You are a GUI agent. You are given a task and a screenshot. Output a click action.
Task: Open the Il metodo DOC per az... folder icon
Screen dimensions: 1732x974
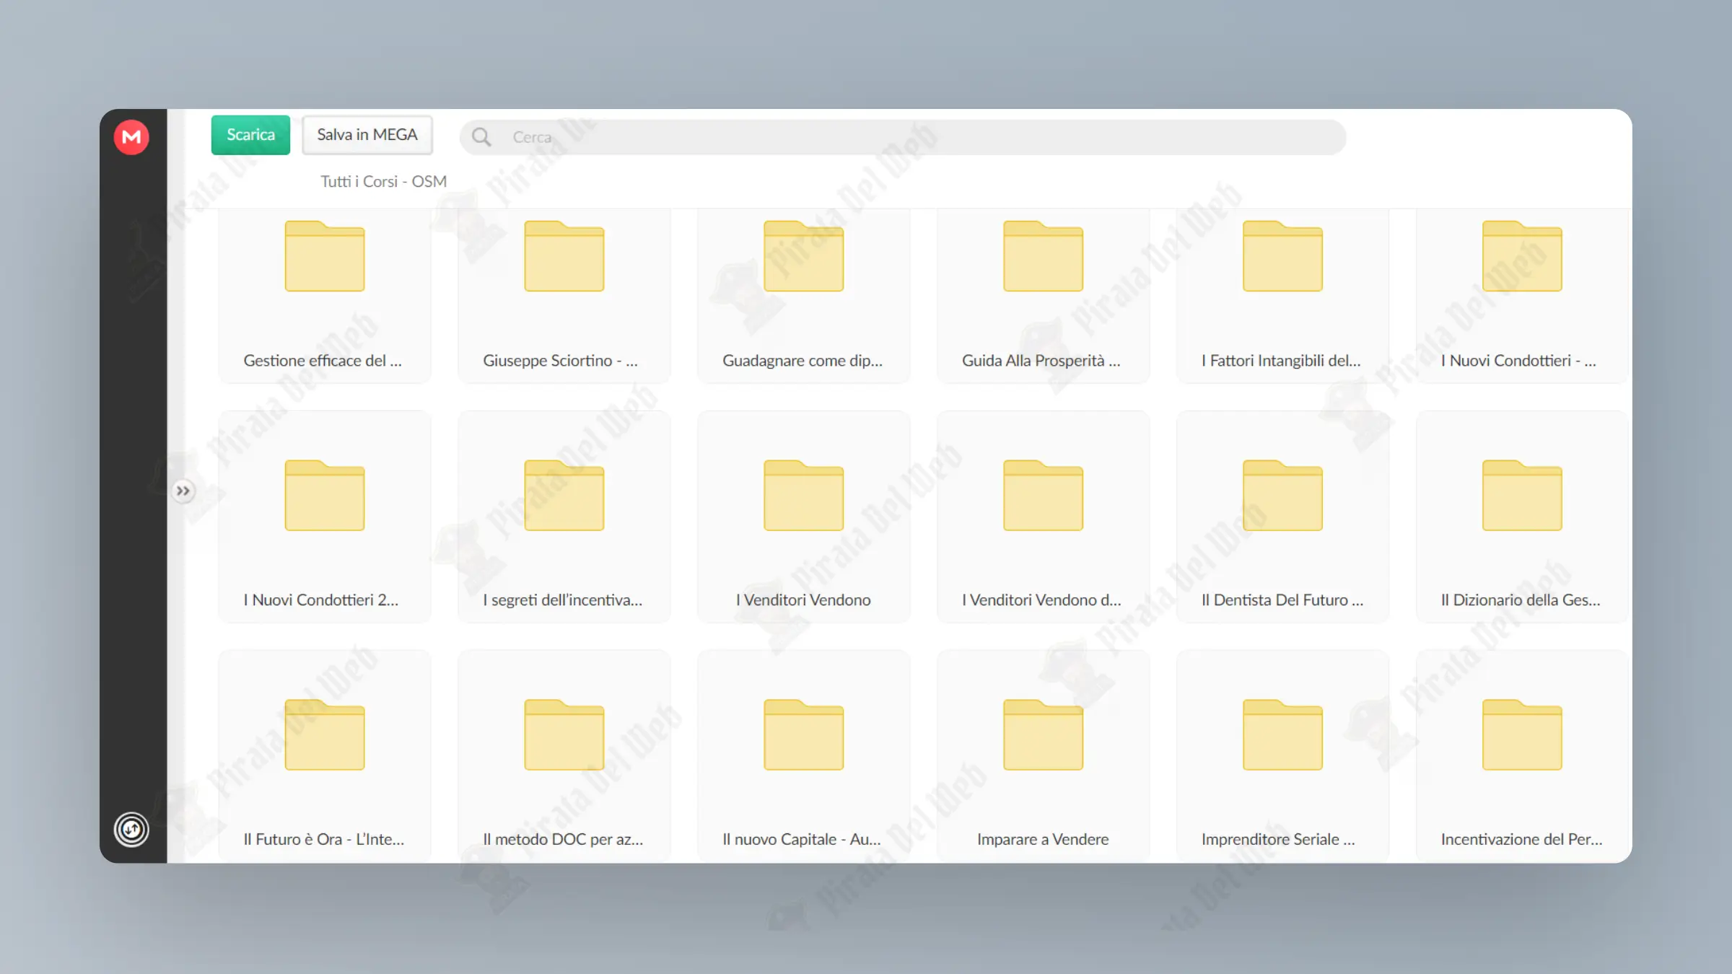click(564, 735)
